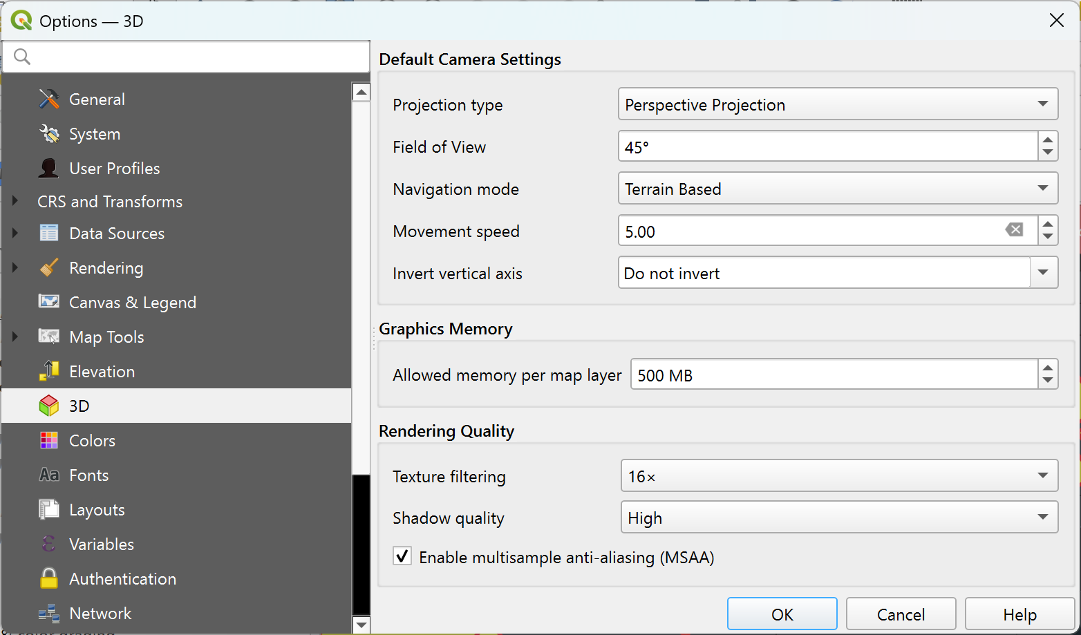This screenshot has width=1081, height=635.
Task: Click the Colors palette icon
Action: (x=49, y=440)
